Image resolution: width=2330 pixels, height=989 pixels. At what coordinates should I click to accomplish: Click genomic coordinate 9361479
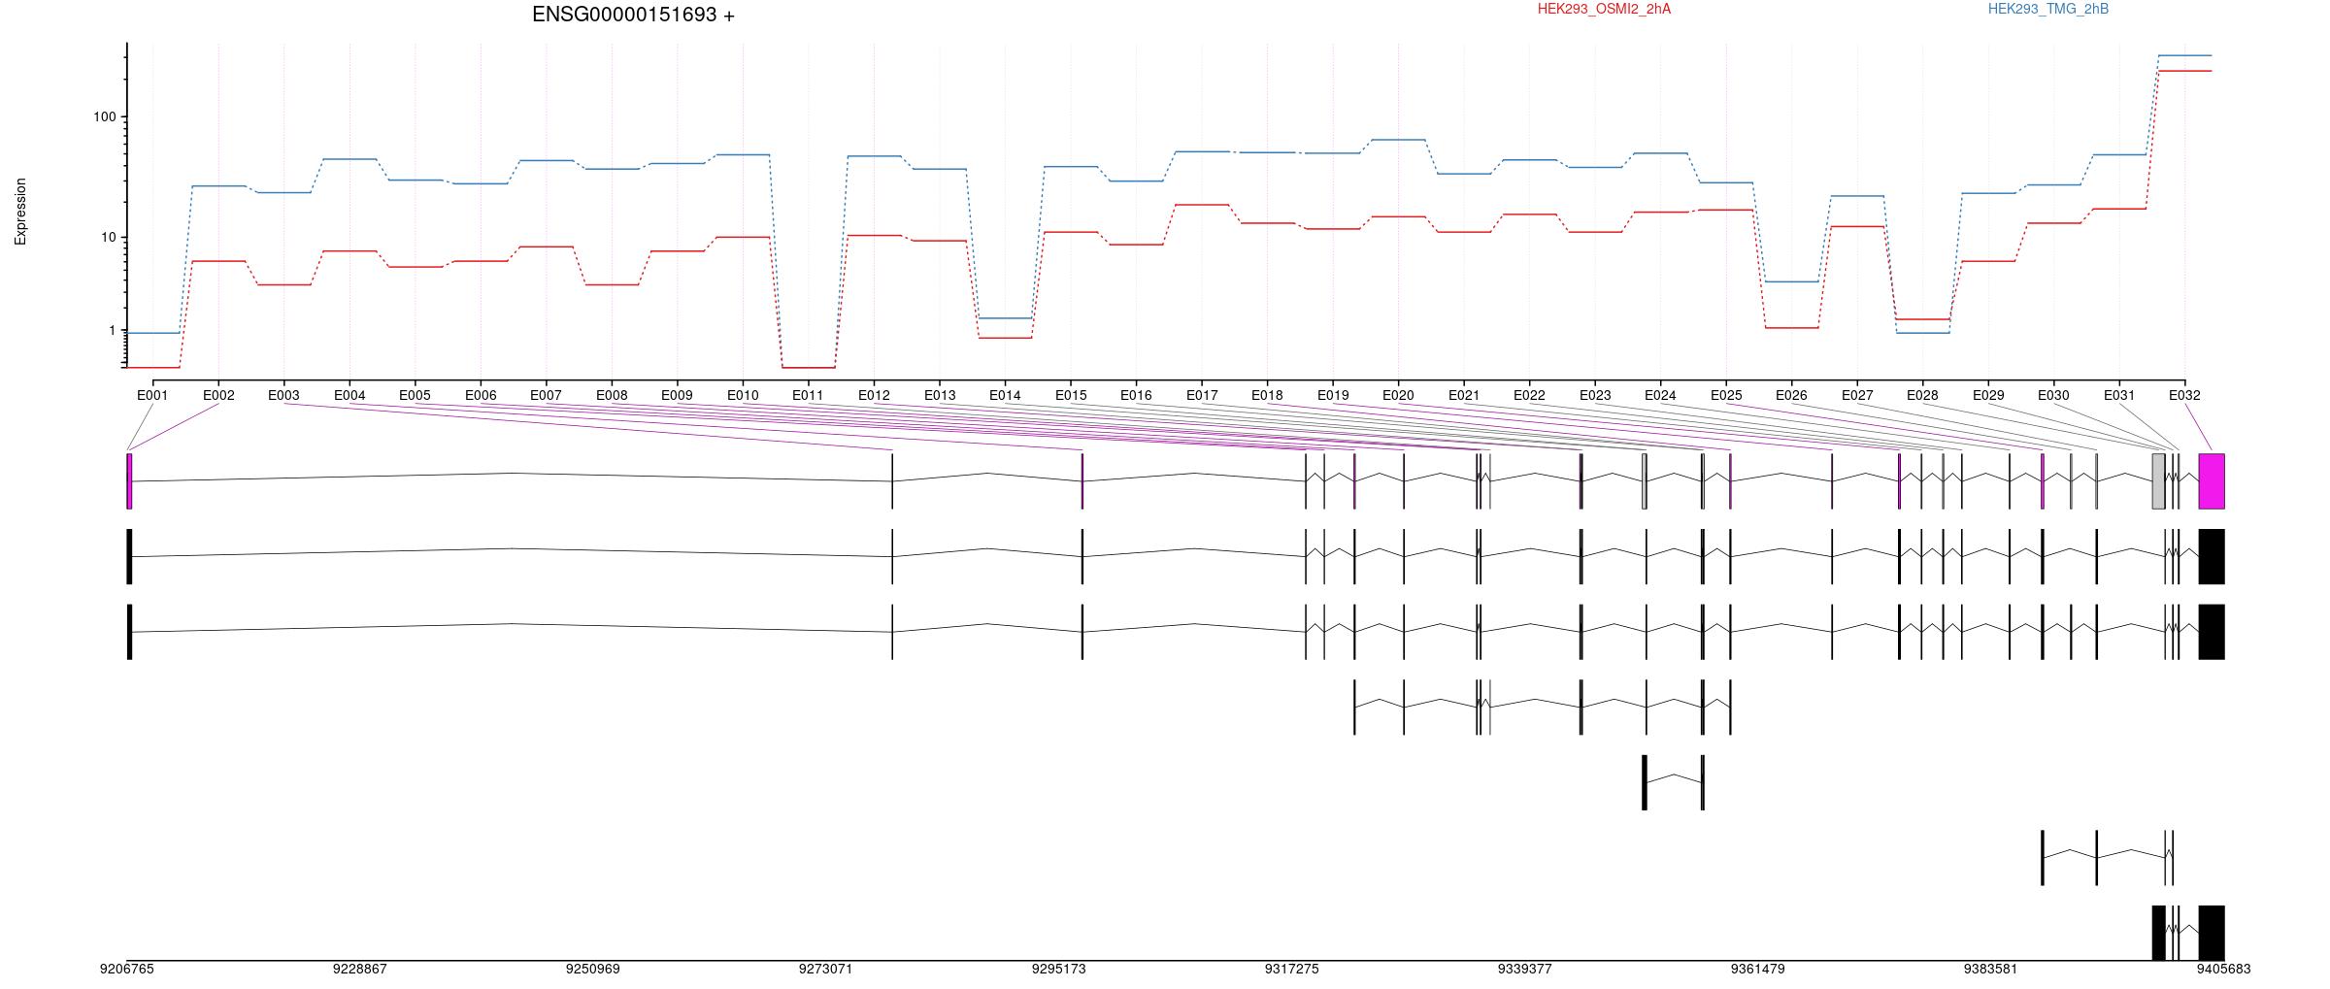(1758, 969)
